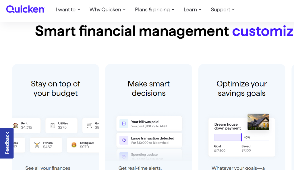
Task: Open the Learn menu
Action: point(193,9)
